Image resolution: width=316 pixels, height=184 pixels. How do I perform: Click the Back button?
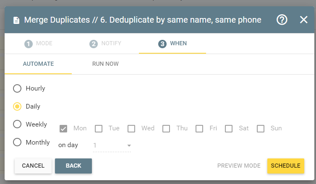click(73, 166)
